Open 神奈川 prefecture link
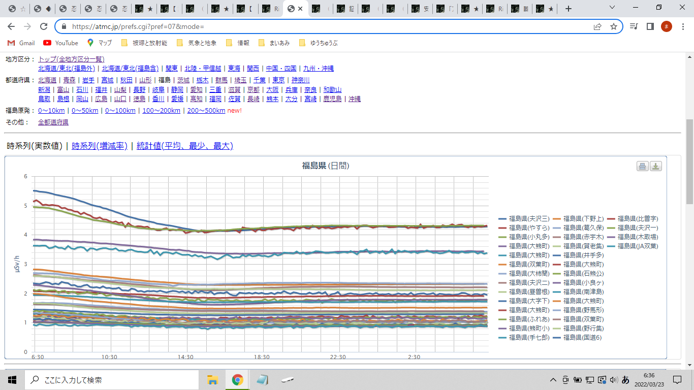Image resolution: width=694 pixels, height=390 pixels. [300, 80]
